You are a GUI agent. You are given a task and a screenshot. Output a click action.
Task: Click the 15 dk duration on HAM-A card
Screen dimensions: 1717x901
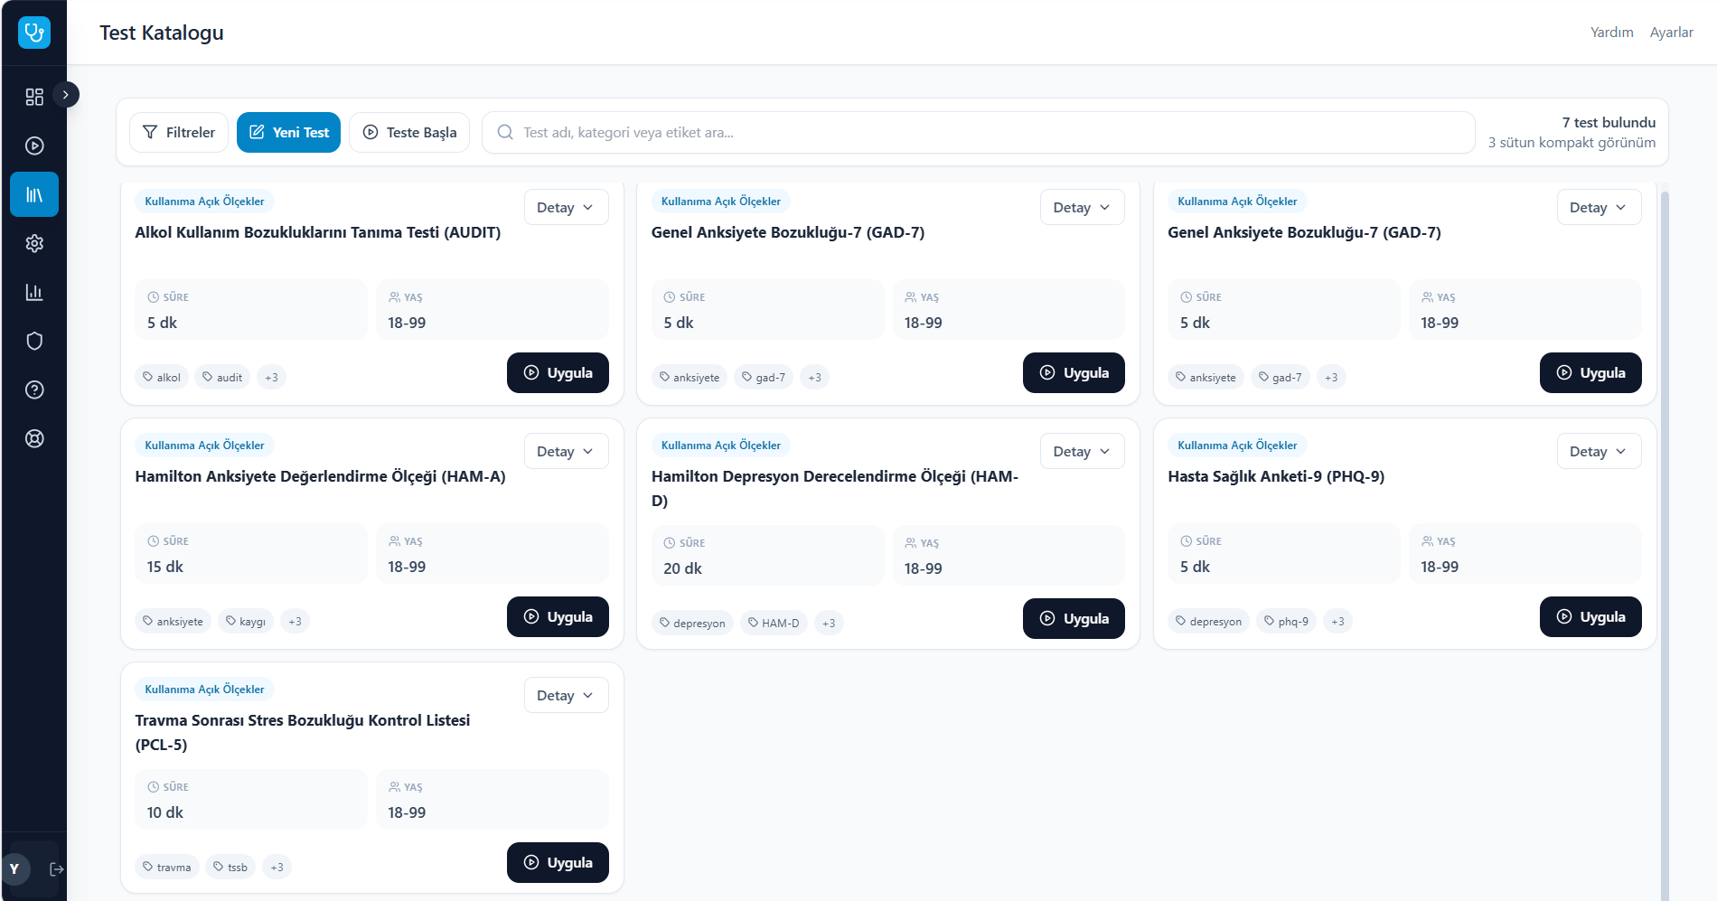pyautogui.click(x=165, y=567)
